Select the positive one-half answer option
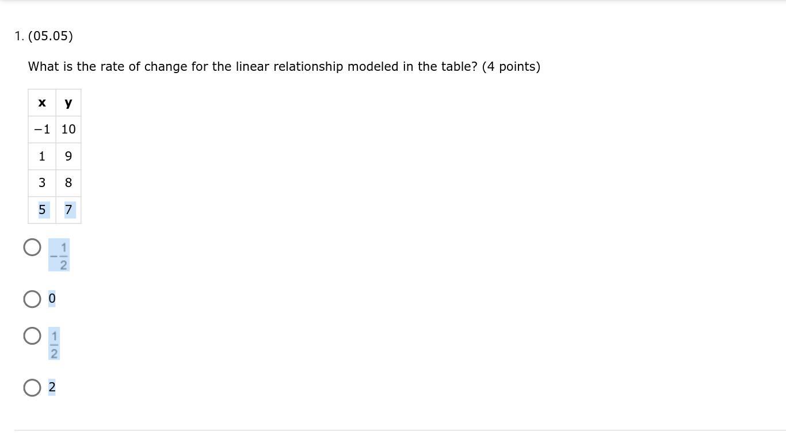 32,336
